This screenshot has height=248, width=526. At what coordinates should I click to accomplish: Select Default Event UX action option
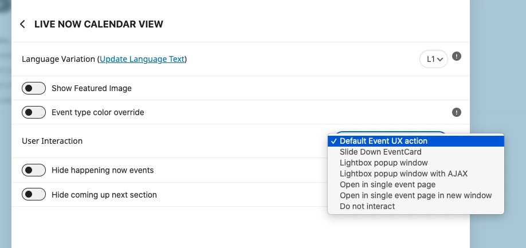point(415,141)
